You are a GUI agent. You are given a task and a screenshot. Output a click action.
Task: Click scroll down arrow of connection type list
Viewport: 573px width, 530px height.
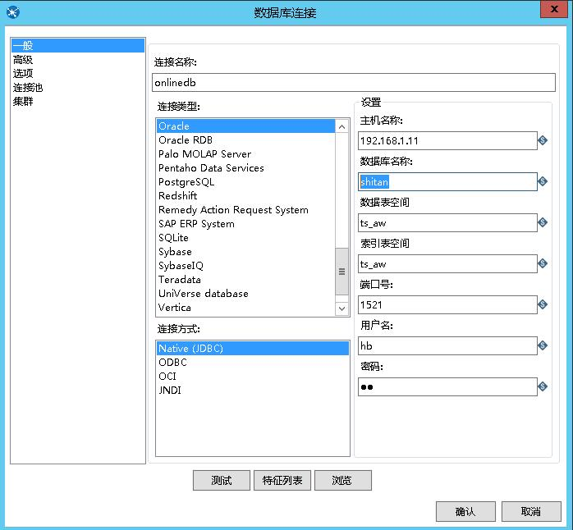pyautogui.click(x=342, y=308)
